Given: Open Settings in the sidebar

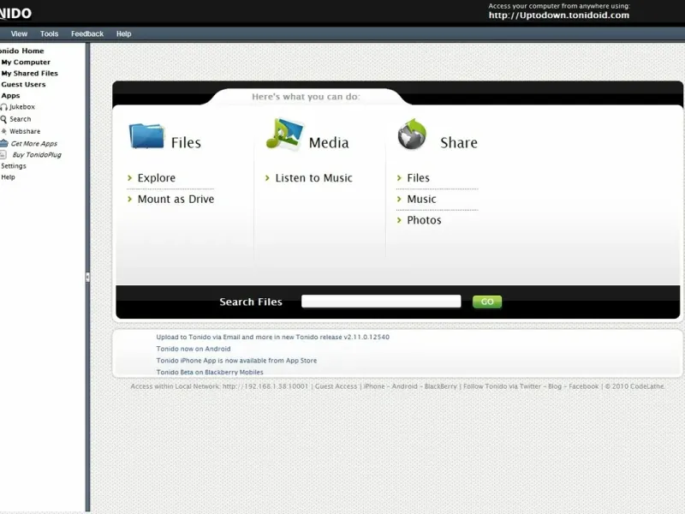Looking at the screenshot, I should pos(14,166).
